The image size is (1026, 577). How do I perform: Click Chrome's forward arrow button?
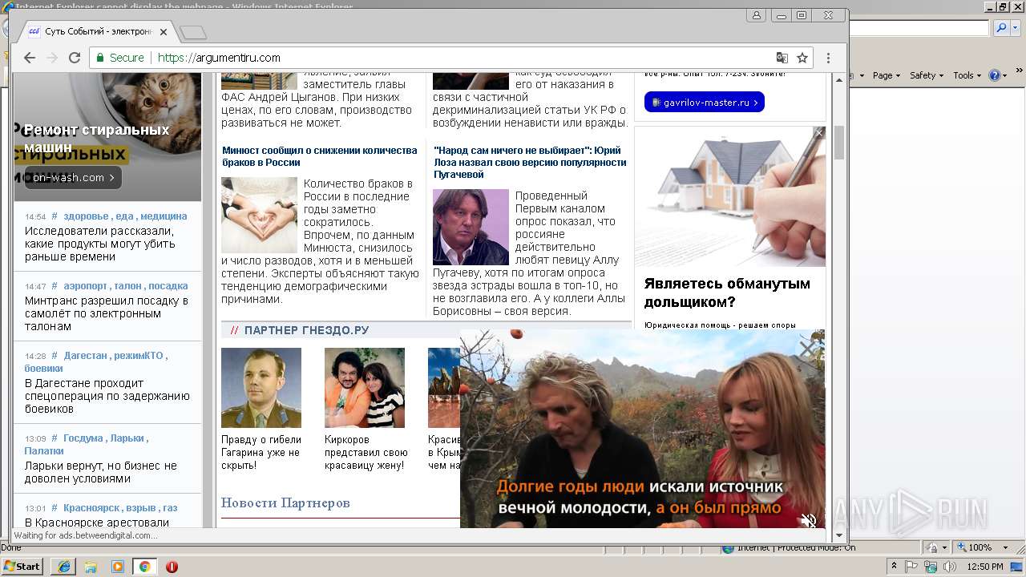(52, 58)
